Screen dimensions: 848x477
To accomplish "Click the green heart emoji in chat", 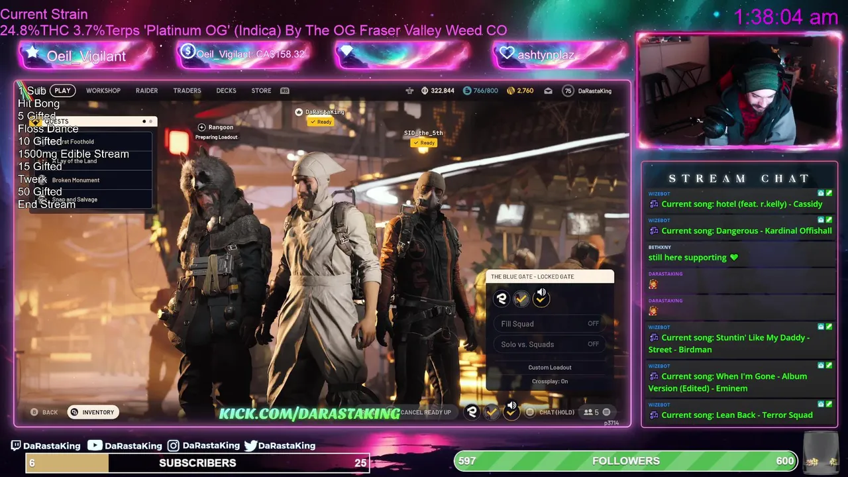I will (x=734, y=258).
